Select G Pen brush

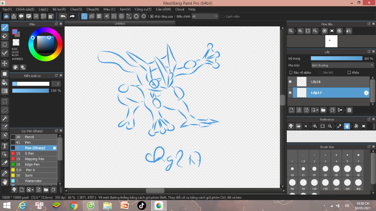coord(33,153)
